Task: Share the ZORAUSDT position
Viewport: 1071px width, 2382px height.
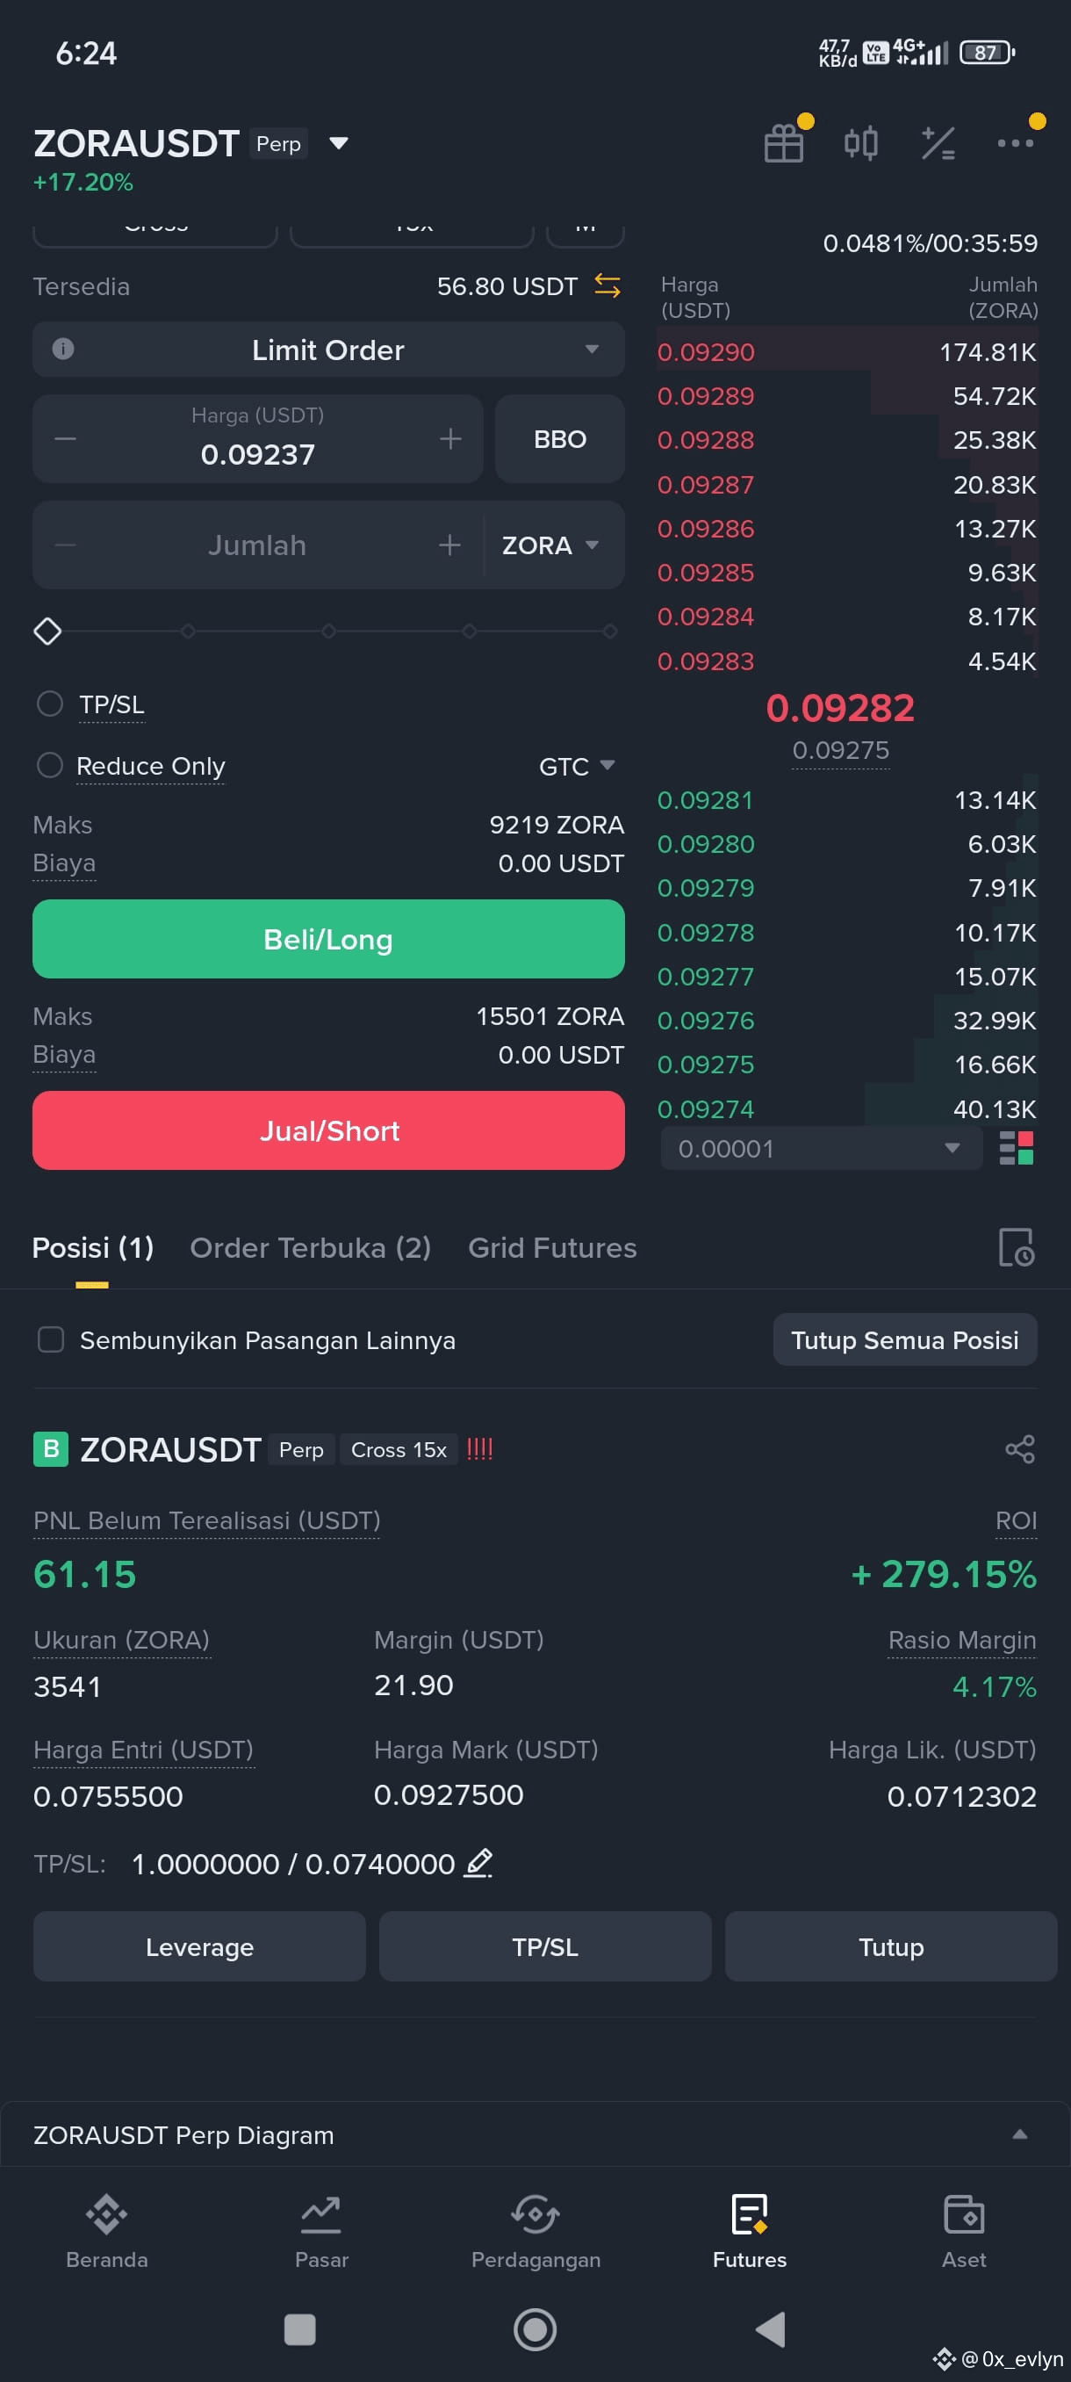Action: click(x=1019, y=1449)
